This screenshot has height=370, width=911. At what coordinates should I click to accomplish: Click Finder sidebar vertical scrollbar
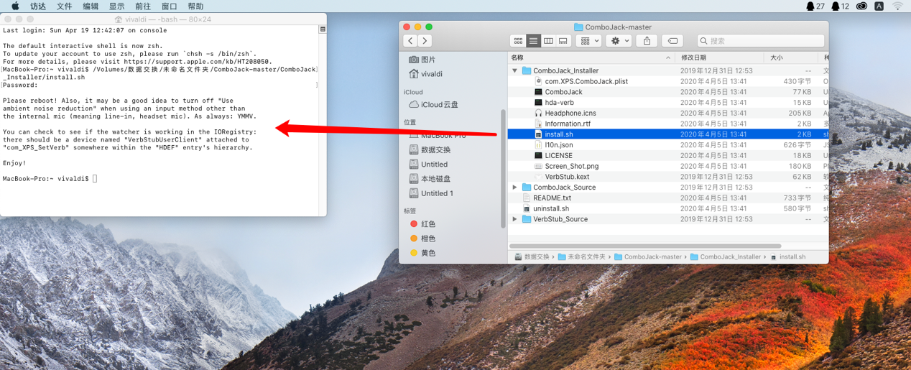click(x=503, y=168)
